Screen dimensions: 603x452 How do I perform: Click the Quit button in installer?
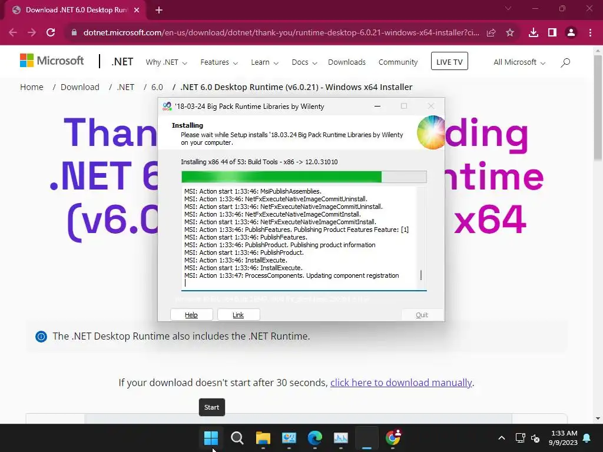pos(422,315)
